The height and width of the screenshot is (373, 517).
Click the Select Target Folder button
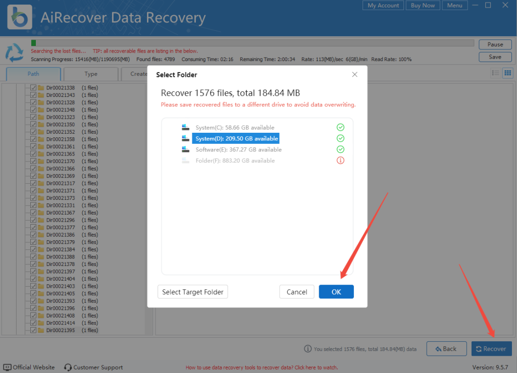(x=193, y=292)
